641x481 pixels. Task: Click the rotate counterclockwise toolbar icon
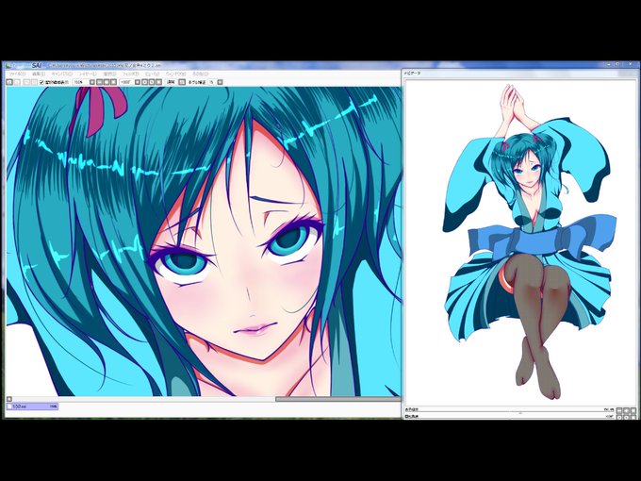(x=145, y=82)
